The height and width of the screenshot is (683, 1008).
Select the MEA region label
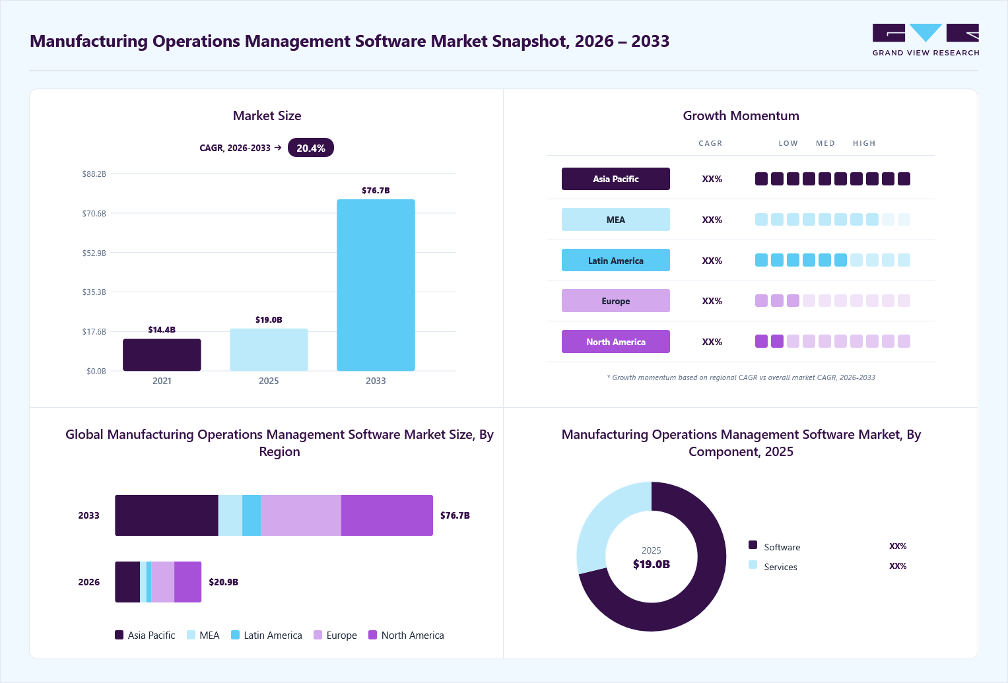616,220
